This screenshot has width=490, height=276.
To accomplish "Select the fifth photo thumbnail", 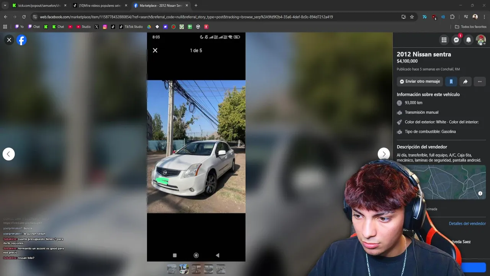I will tap(220, 269).
